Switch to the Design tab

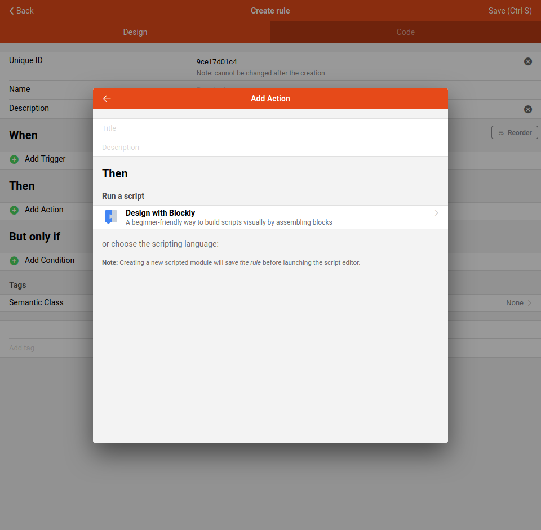(135, 32)
